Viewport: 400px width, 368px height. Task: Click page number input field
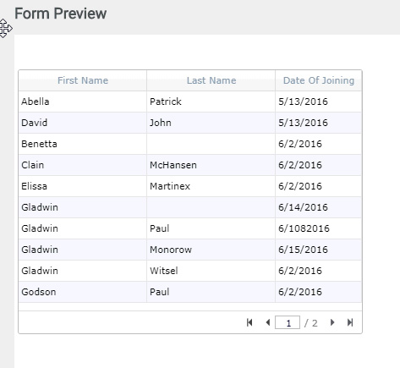coord(288,322)
